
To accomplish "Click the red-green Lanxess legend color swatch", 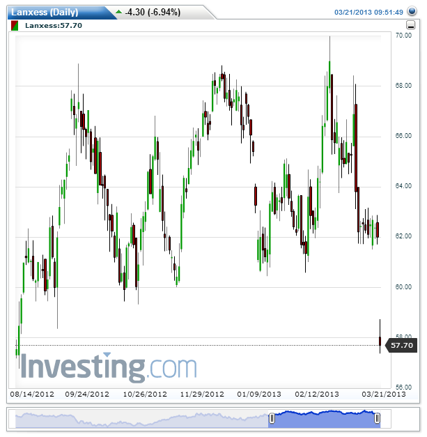I will tap(15, 26).
